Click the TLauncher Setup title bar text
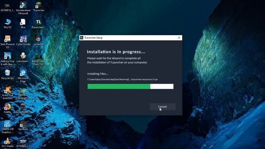Viewport: 265px width, 149px height. tap(93, 38)
